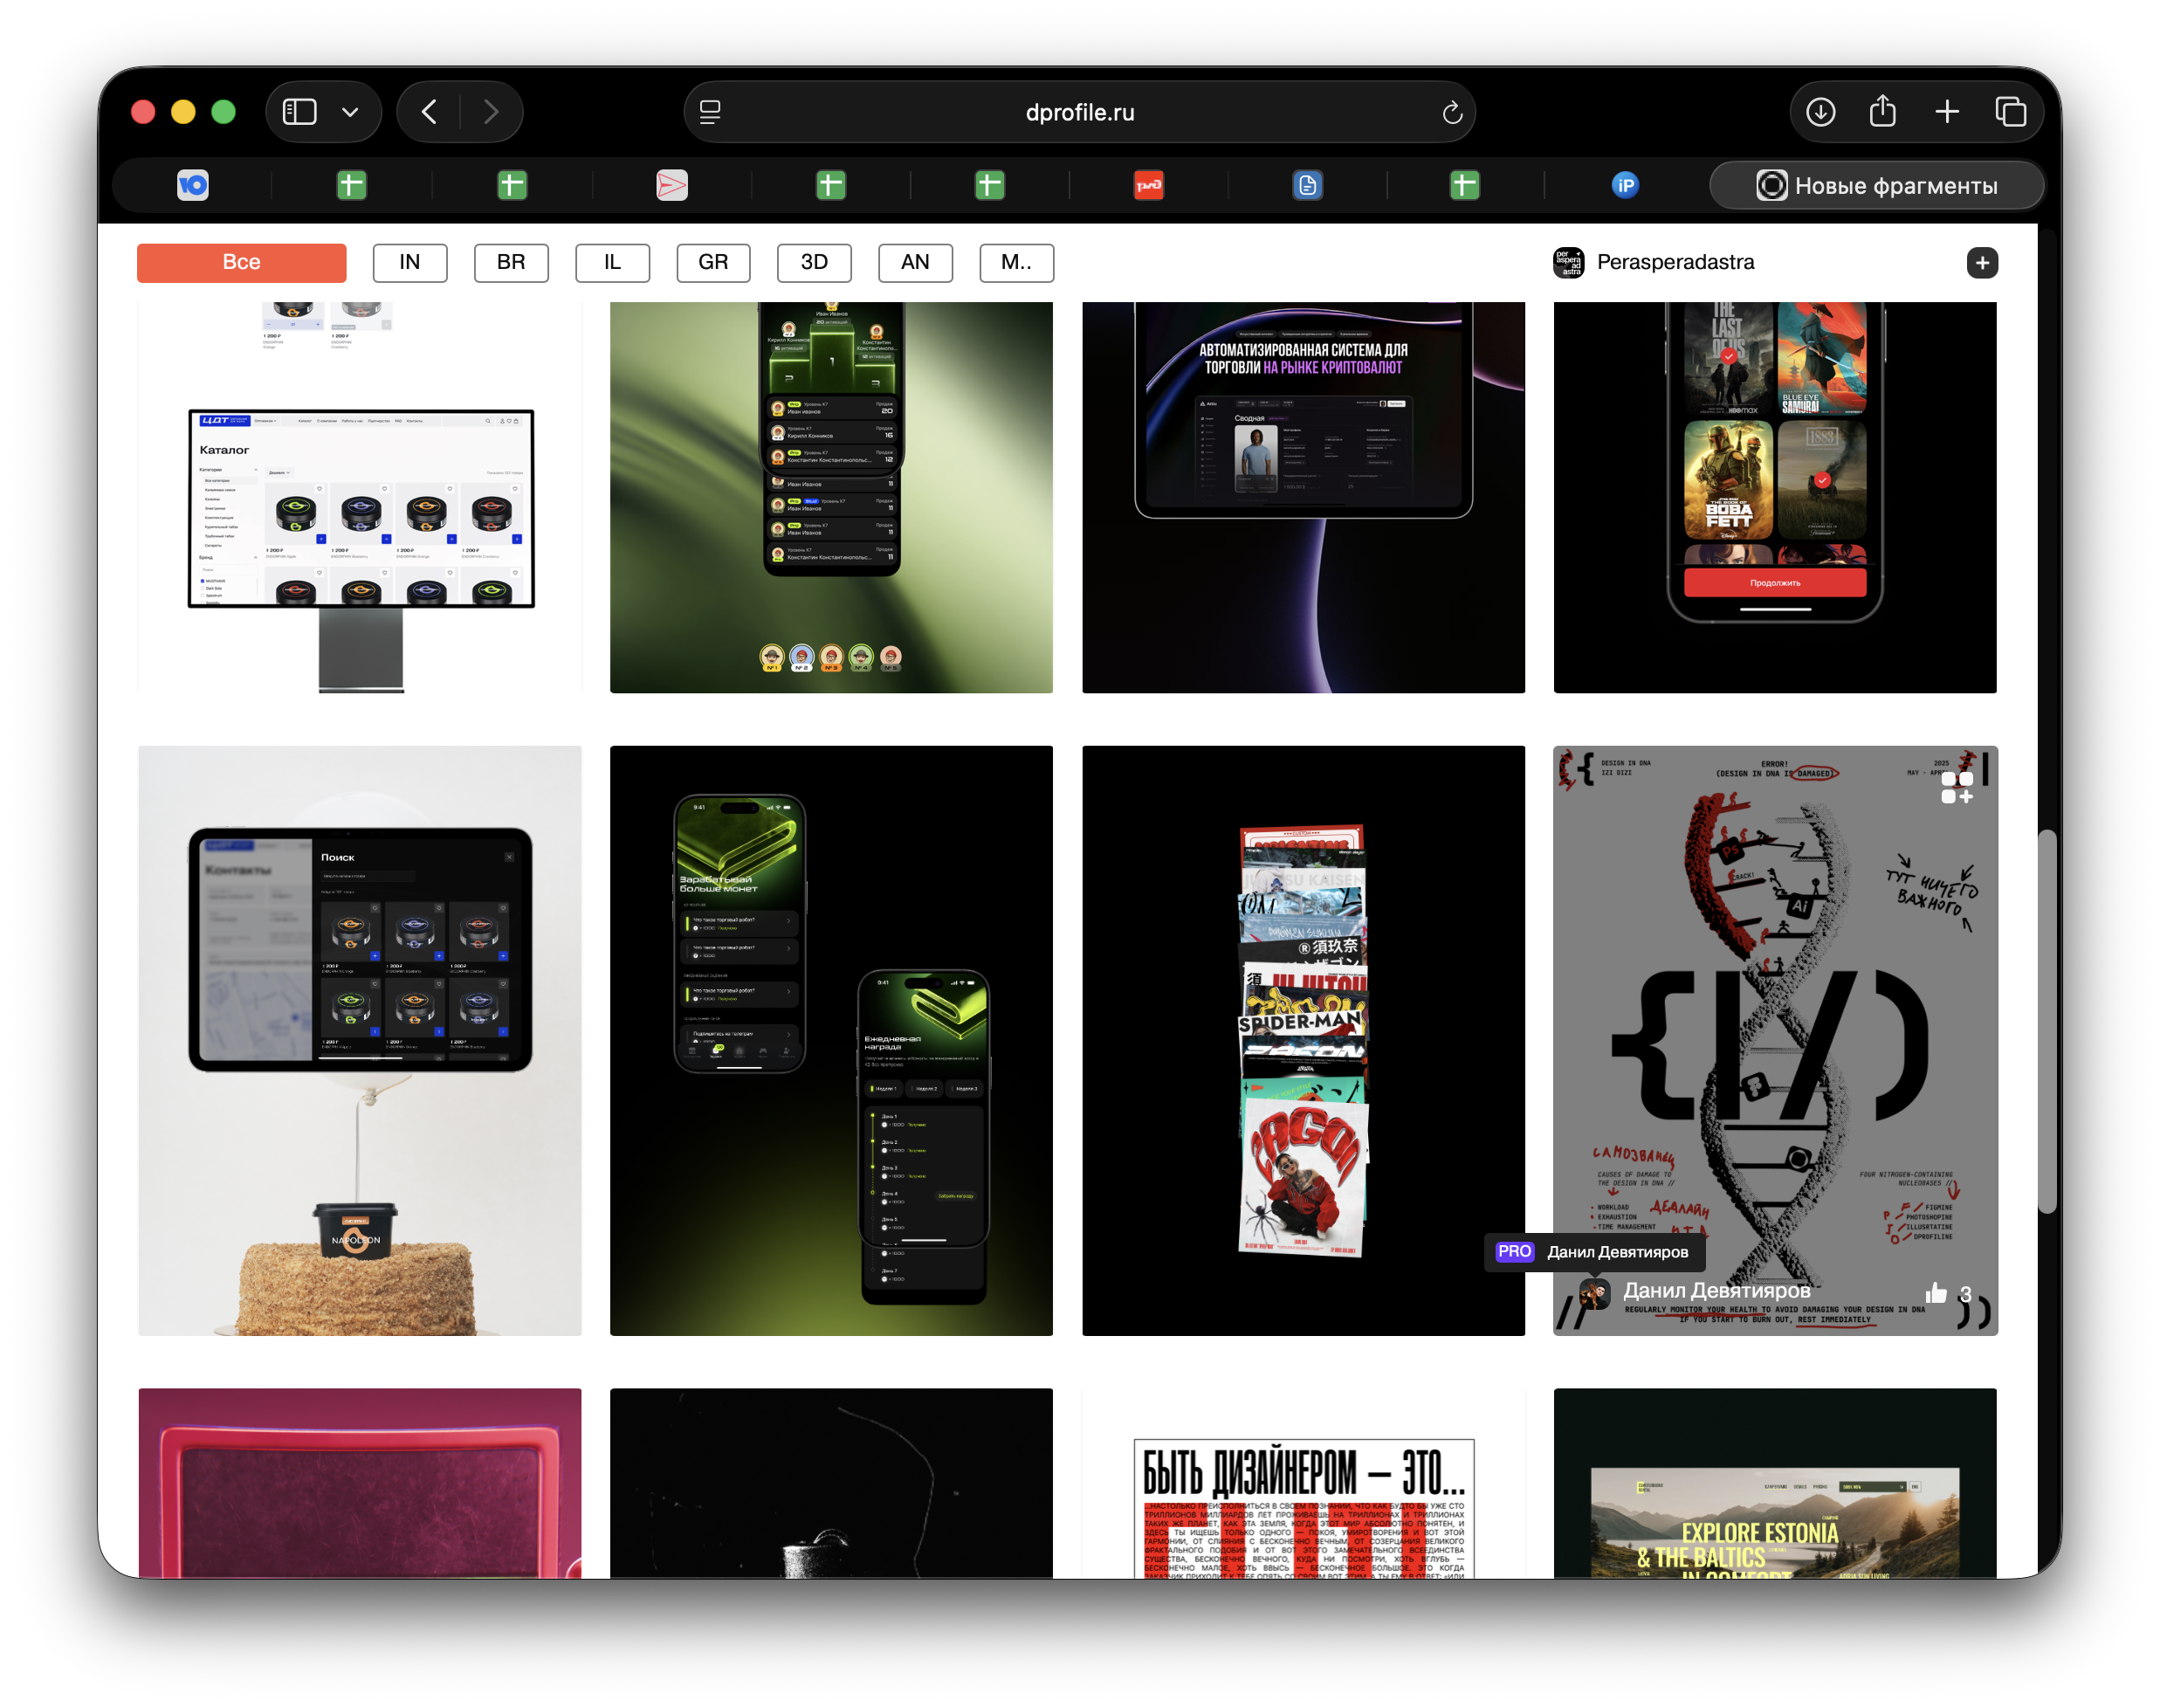
Task: Click the dprofile.ru address field
Action: pos(1079,112)
